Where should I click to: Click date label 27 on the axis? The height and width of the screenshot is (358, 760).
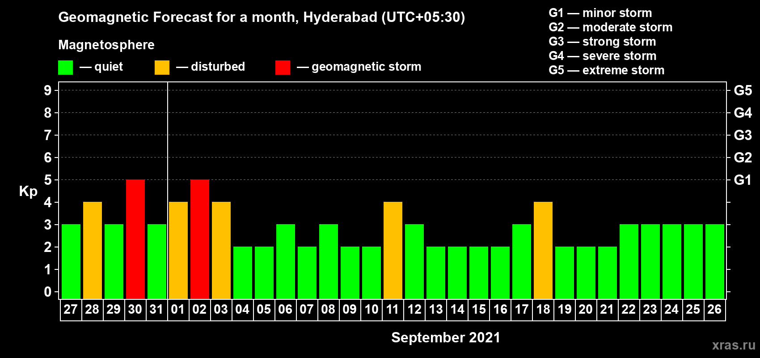point(71,309)
